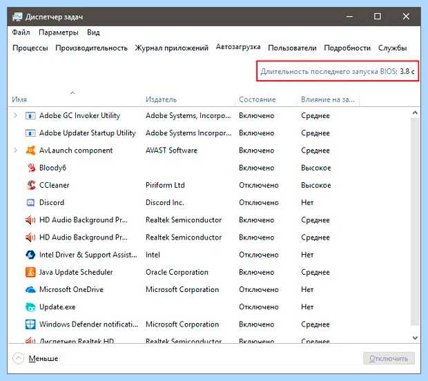
Task: Click the Intel Driver & Support Assistant icon
Action: coord(30,255)
